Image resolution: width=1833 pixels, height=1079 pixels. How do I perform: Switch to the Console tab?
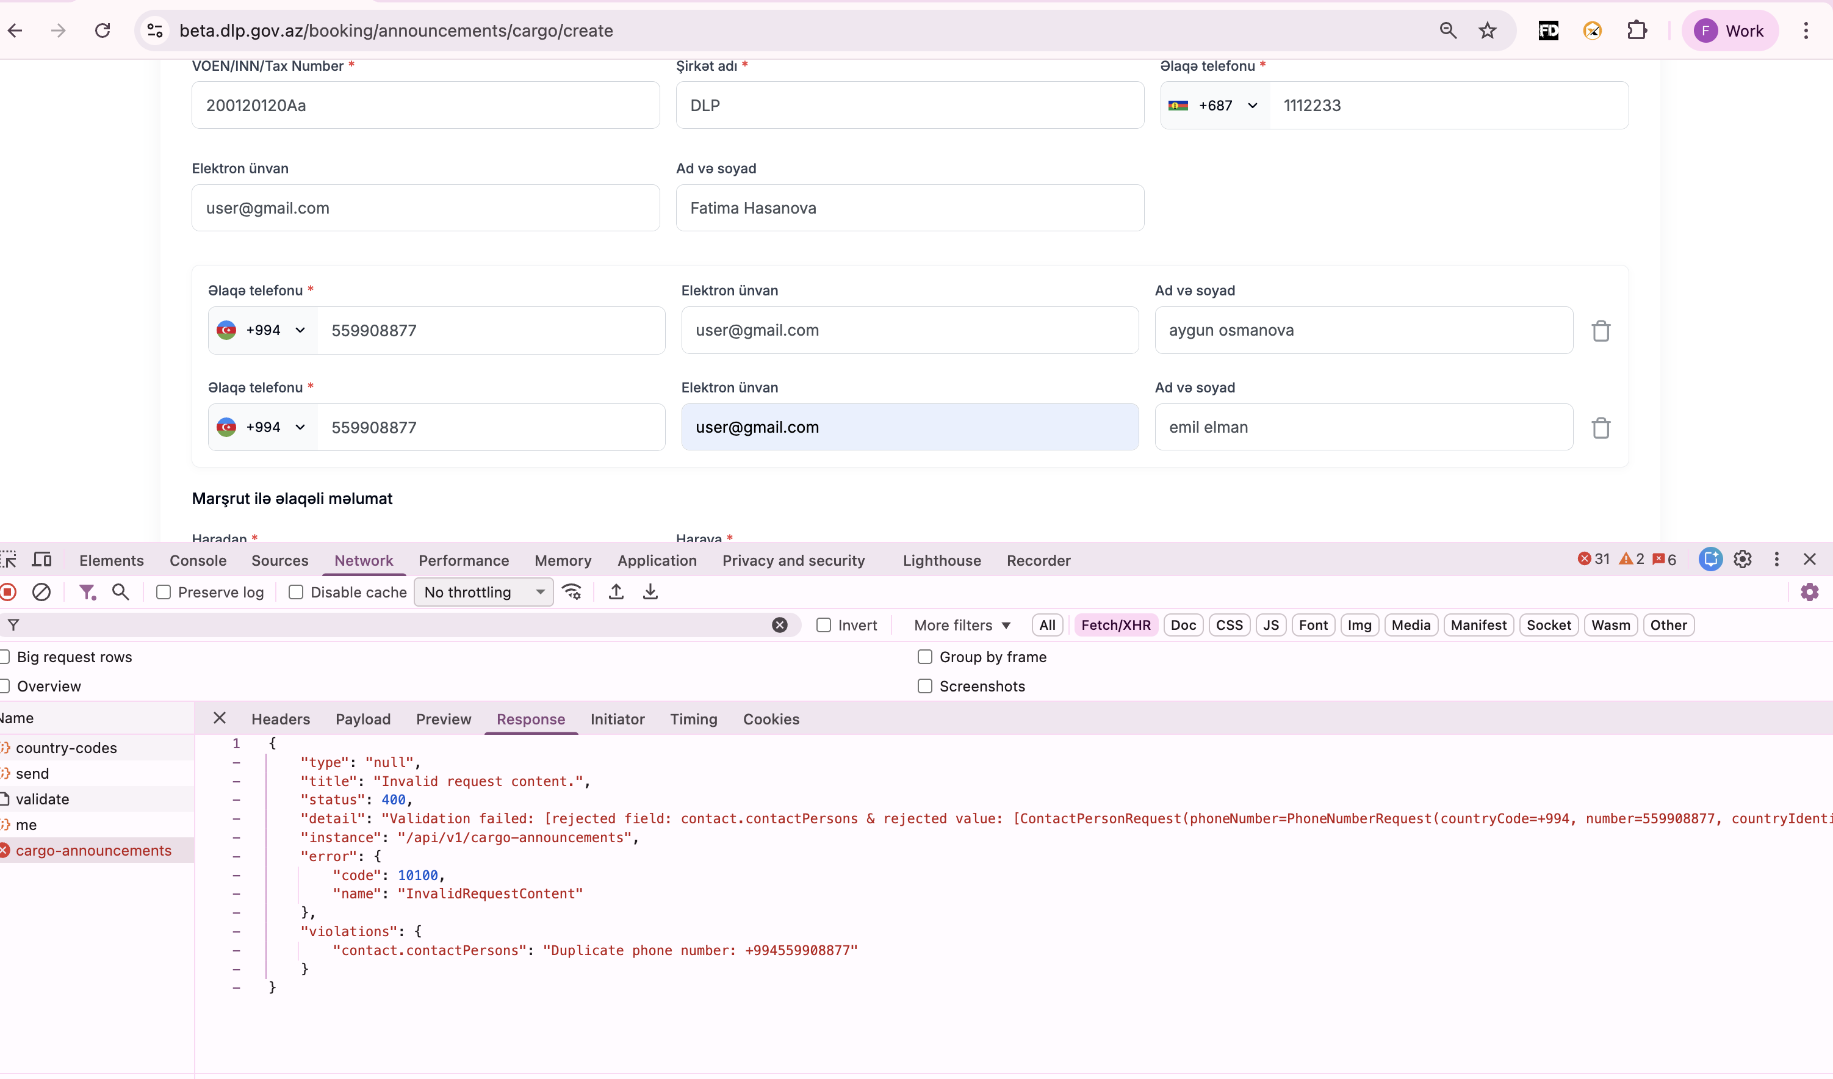198,560
